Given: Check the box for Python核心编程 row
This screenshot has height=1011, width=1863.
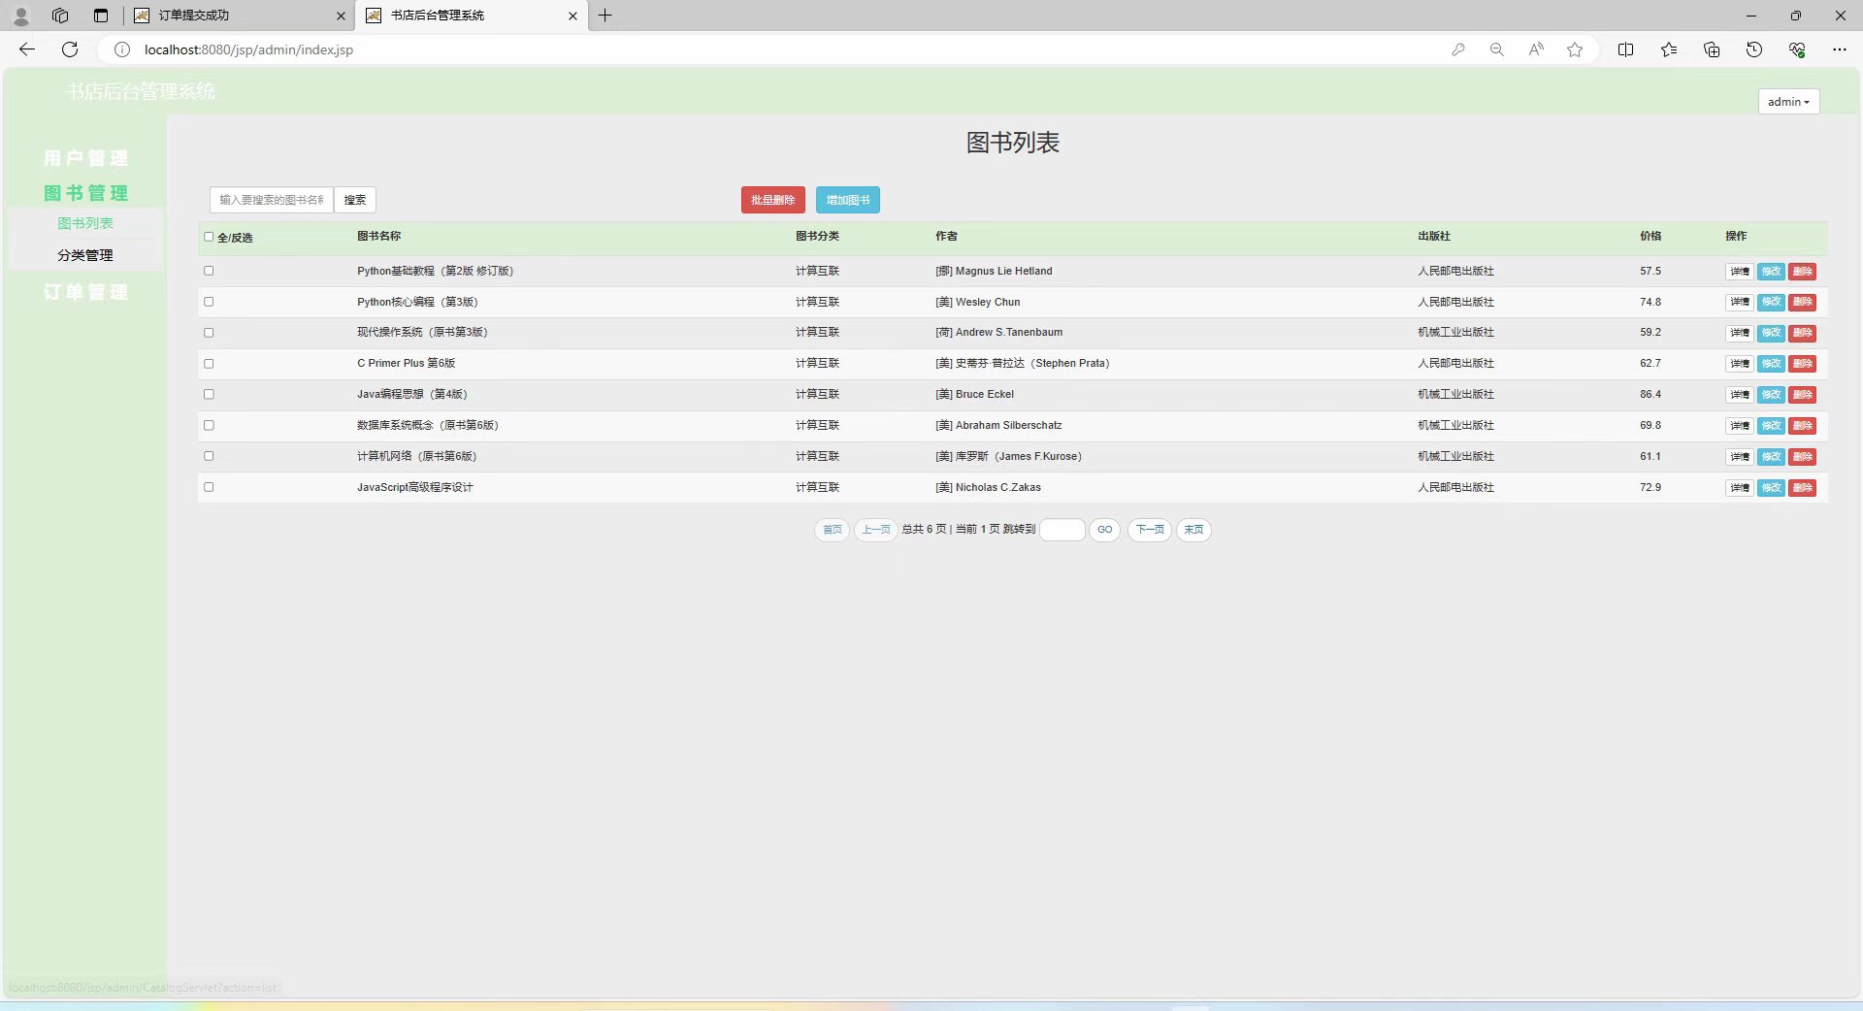Looking at the screenshot, I should [x=209, y=302].
